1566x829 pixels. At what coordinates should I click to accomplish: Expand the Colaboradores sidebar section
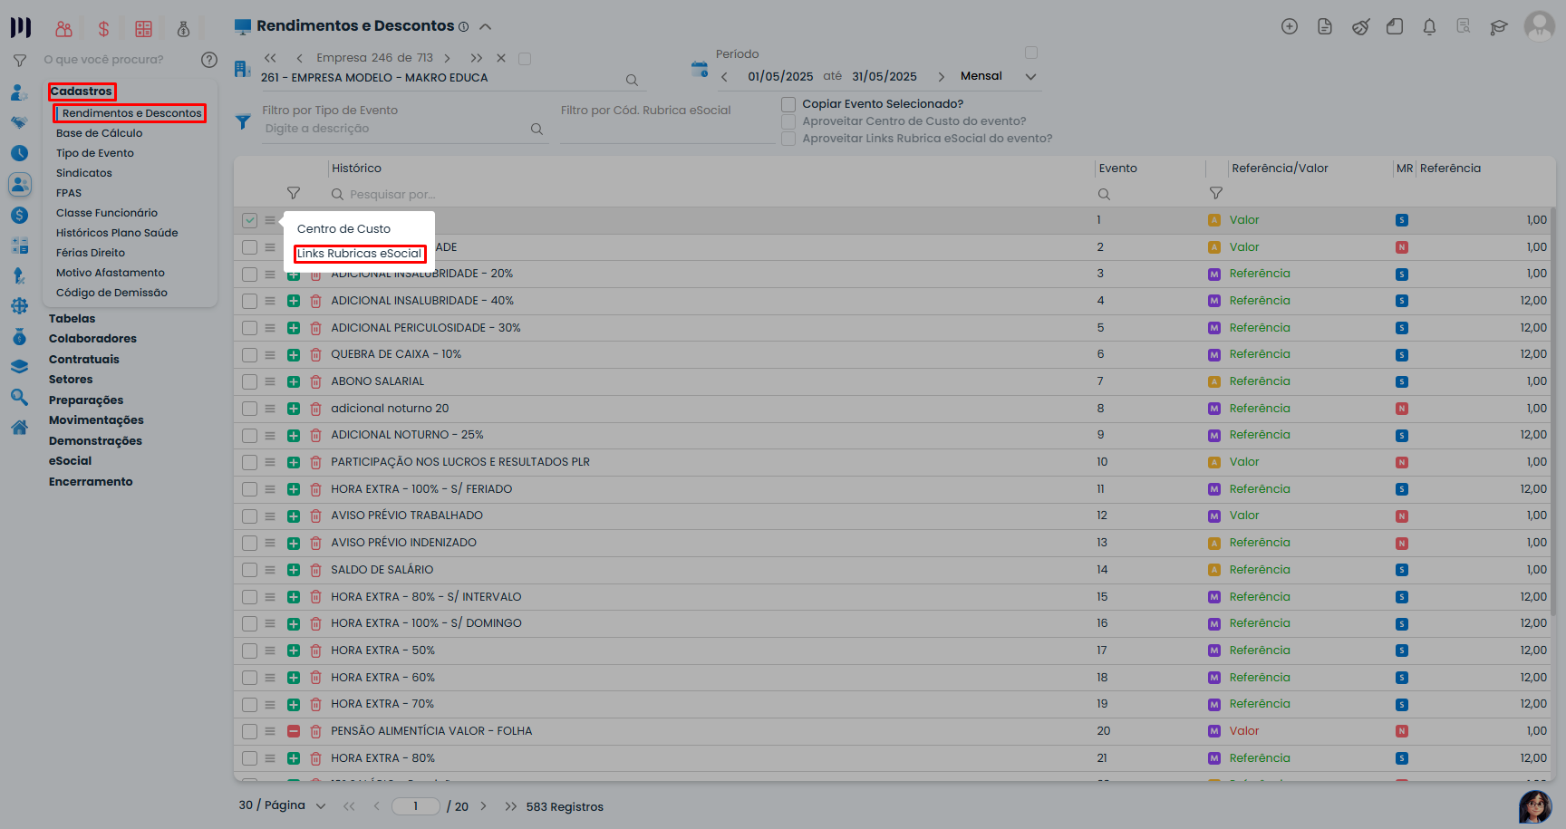92,339
